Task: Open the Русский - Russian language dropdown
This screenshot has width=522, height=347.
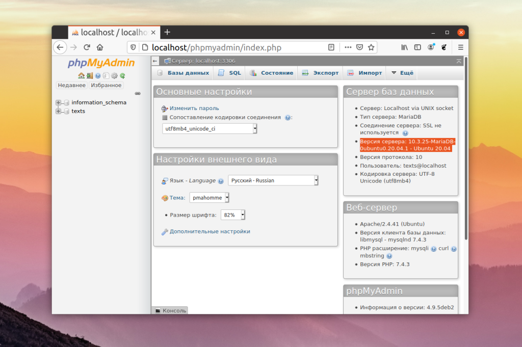Action: click(x=273, y=180)
